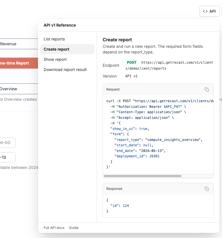222x238 pixels.
Task: Click the Create report main heading
Action: 117,40
